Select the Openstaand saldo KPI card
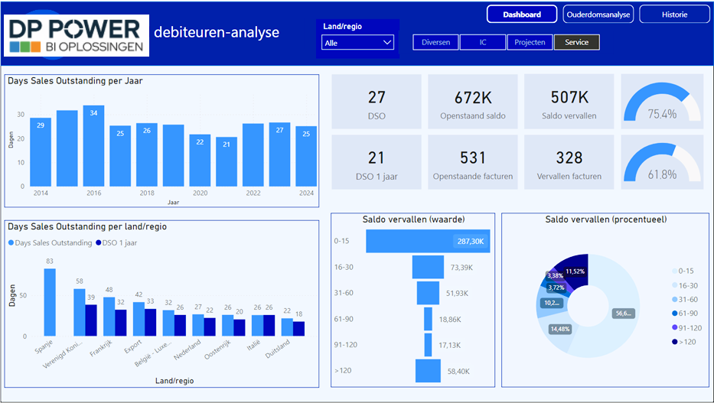Image resolution: width=714 pixels, height=403 pixels. coord(473,102)
